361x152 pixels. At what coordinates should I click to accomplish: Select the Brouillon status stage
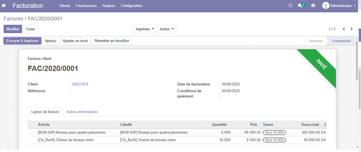coord(316,41)
